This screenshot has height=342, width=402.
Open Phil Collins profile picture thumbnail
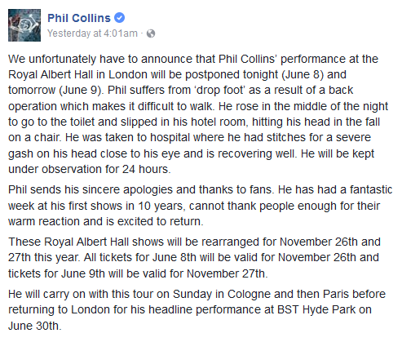click(x=24, y=25)
